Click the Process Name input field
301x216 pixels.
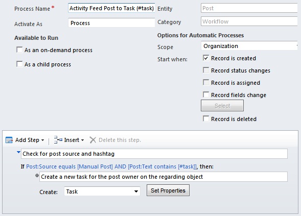click(111, 8)
